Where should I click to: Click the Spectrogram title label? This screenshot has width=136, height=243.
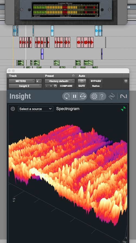point(68,109)
